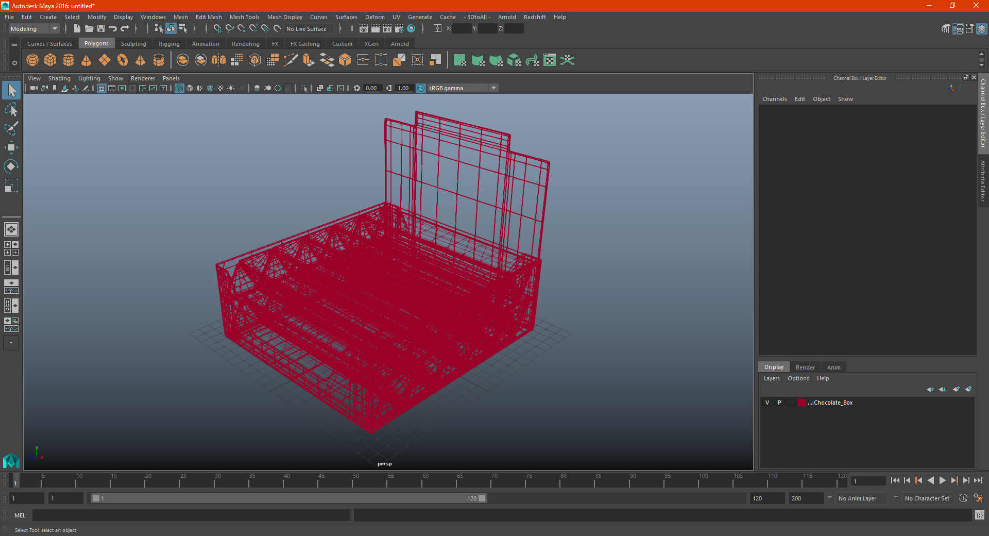Image resolution: width=989 pixels, height=536 pixels.
Task: Open the viewport Shading menu
Action: 59,78
